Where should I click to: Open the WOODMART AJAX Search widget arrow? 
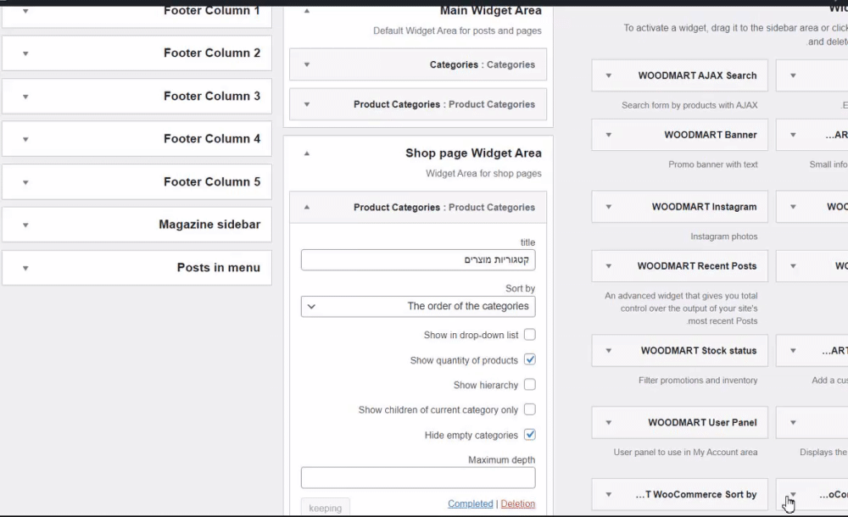pyautogui.click(x=608, y=75)
